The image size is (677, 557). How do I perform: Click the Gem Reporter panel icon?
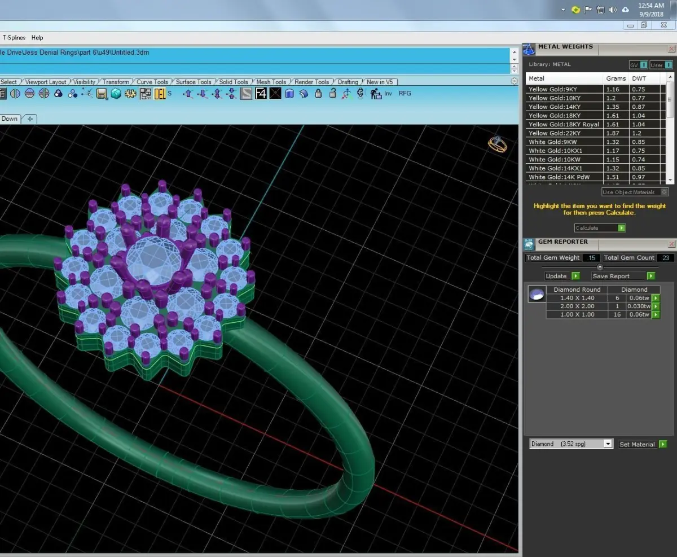[x=529, y=244]
